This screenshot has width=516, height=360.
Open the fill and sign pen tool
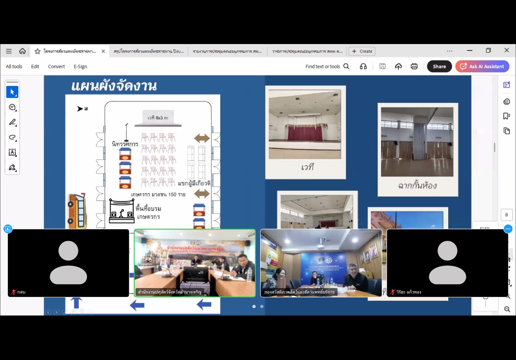12,168
